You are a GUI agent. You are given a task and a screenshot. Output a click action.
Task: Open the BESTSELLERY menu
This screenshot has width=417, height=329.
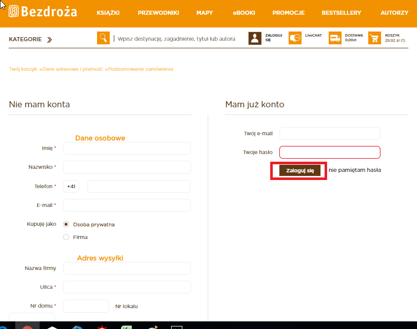pyautogui.click(x=341, y=13)
